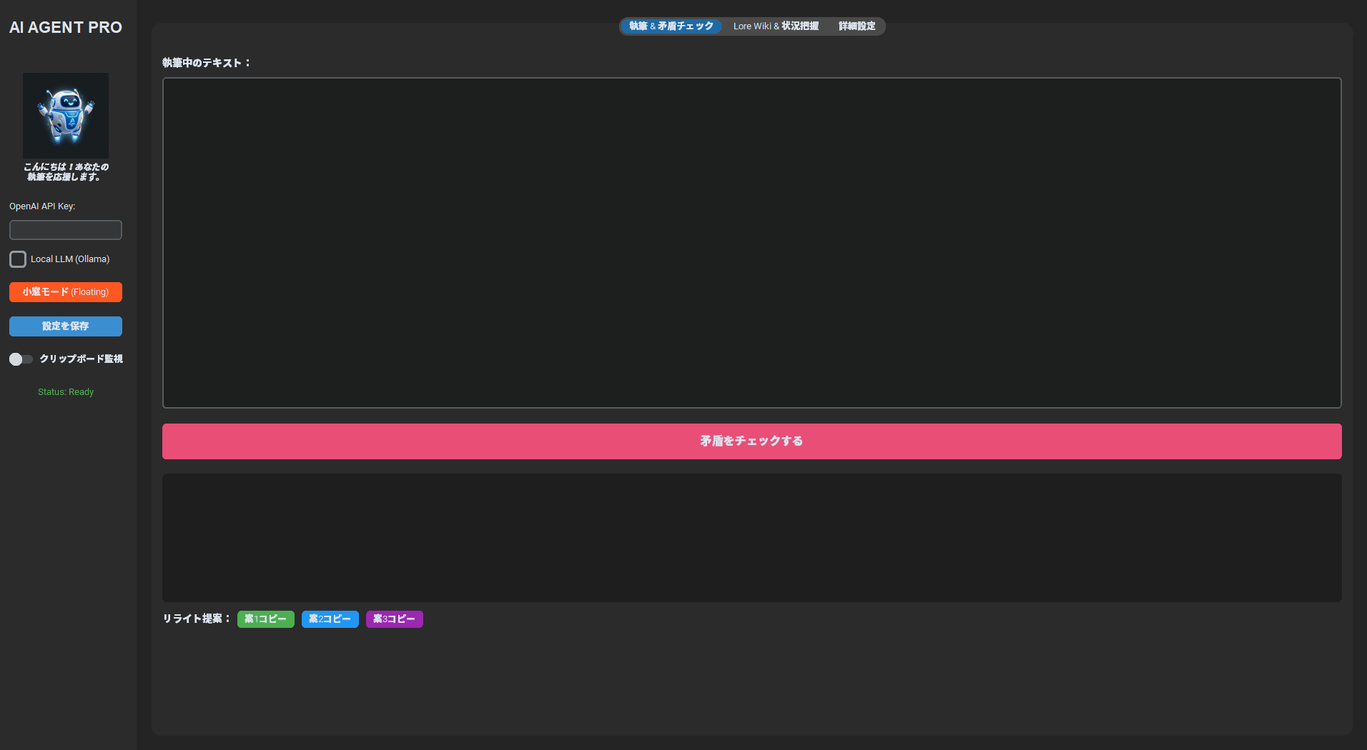Viewport: 1367px width, 750px height.
Task: Click the blue 案2コピー button
Action: [x=330, y=619]
